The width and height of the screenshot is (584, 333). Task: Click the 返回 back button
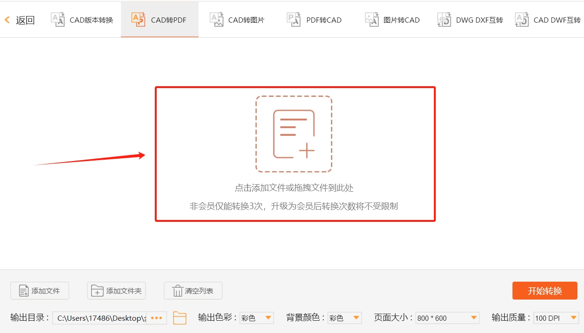point(19,19)
